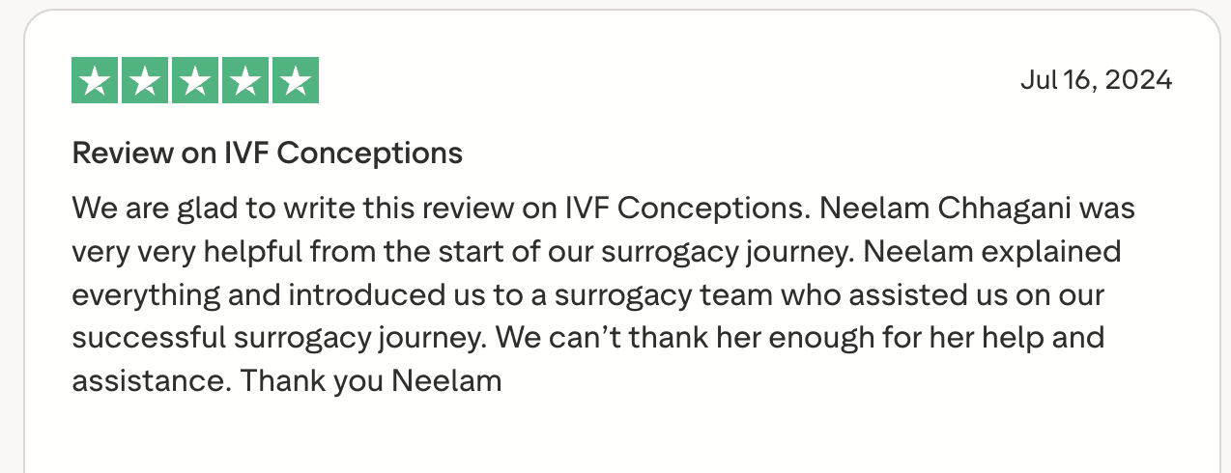This screenshot has height=473, width=1231.
Task: Click the fourth rating star
Action: click(x=245, y=81)
